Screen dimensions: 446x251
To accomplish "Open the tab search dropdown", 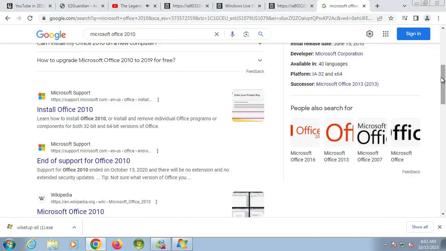I will pos(405,6).
